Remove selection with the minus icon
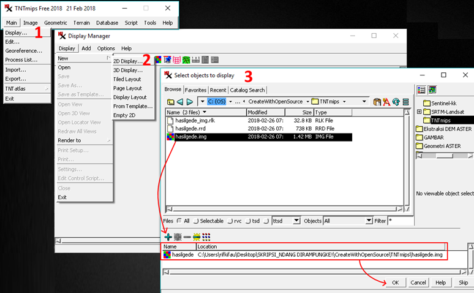The height and width of the screenshot is (293, 474). (187, 237)
